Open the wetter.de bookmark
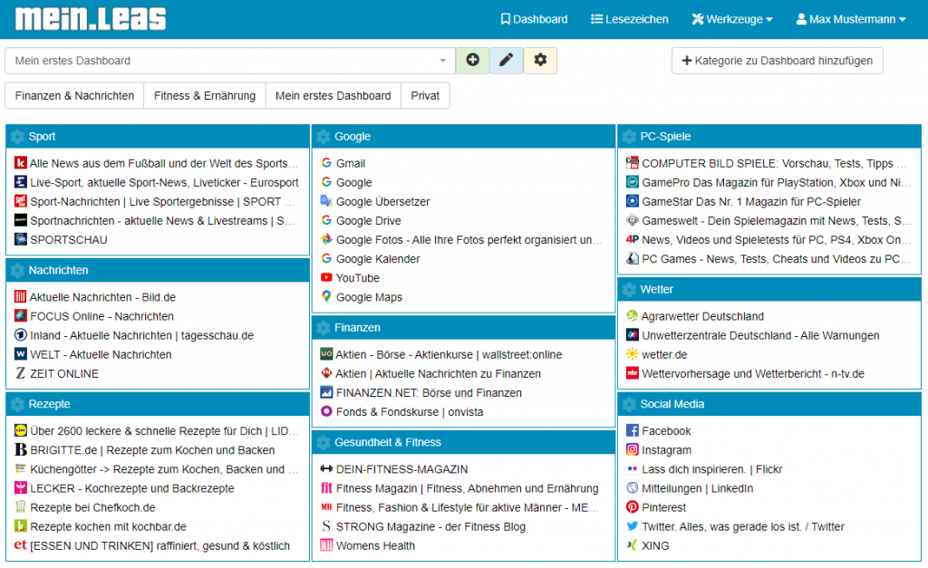 coord(664,354)
